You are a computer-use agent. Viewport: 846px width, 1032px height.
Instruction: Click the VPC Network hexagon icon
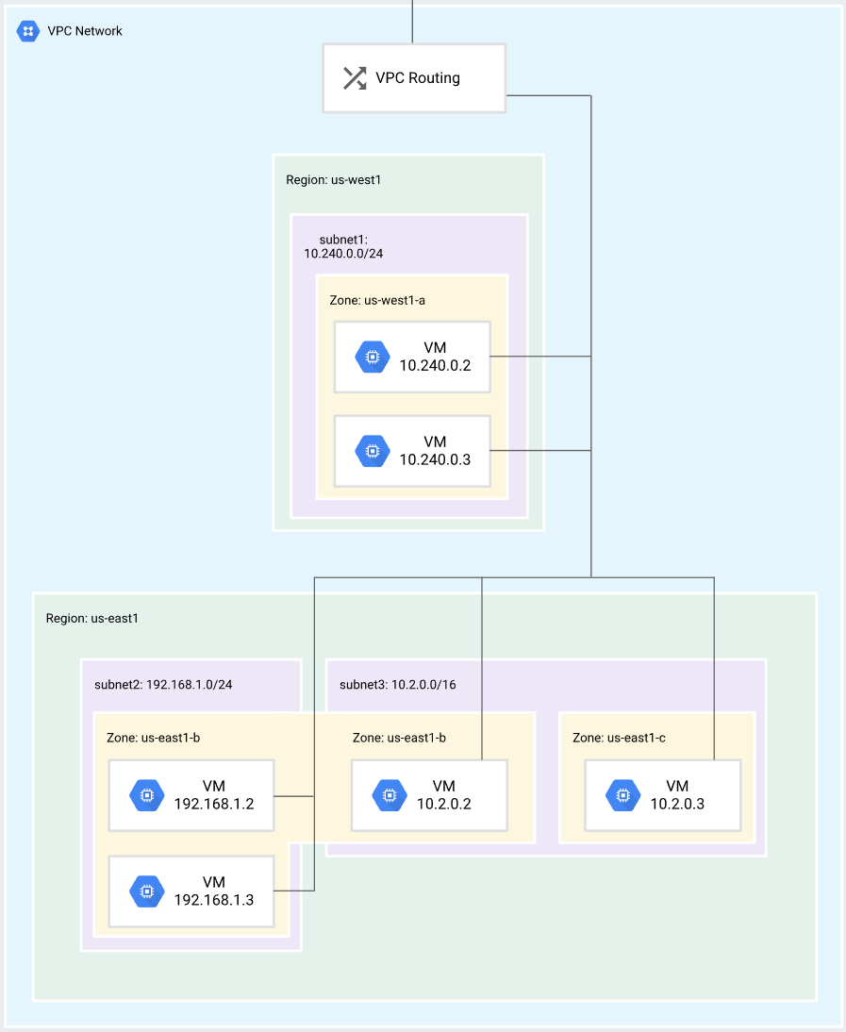pyautogui.click(x=27, y=31)
